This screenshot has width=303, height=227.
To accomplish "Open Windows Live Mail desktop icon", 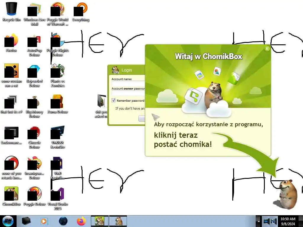I will (34, 14).
